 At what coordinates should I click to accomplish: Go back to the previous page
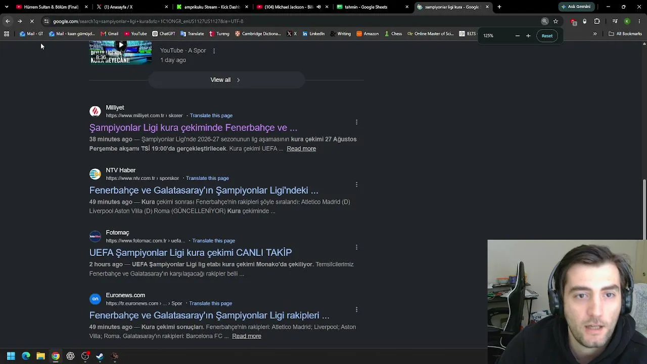tap(8, 21)
